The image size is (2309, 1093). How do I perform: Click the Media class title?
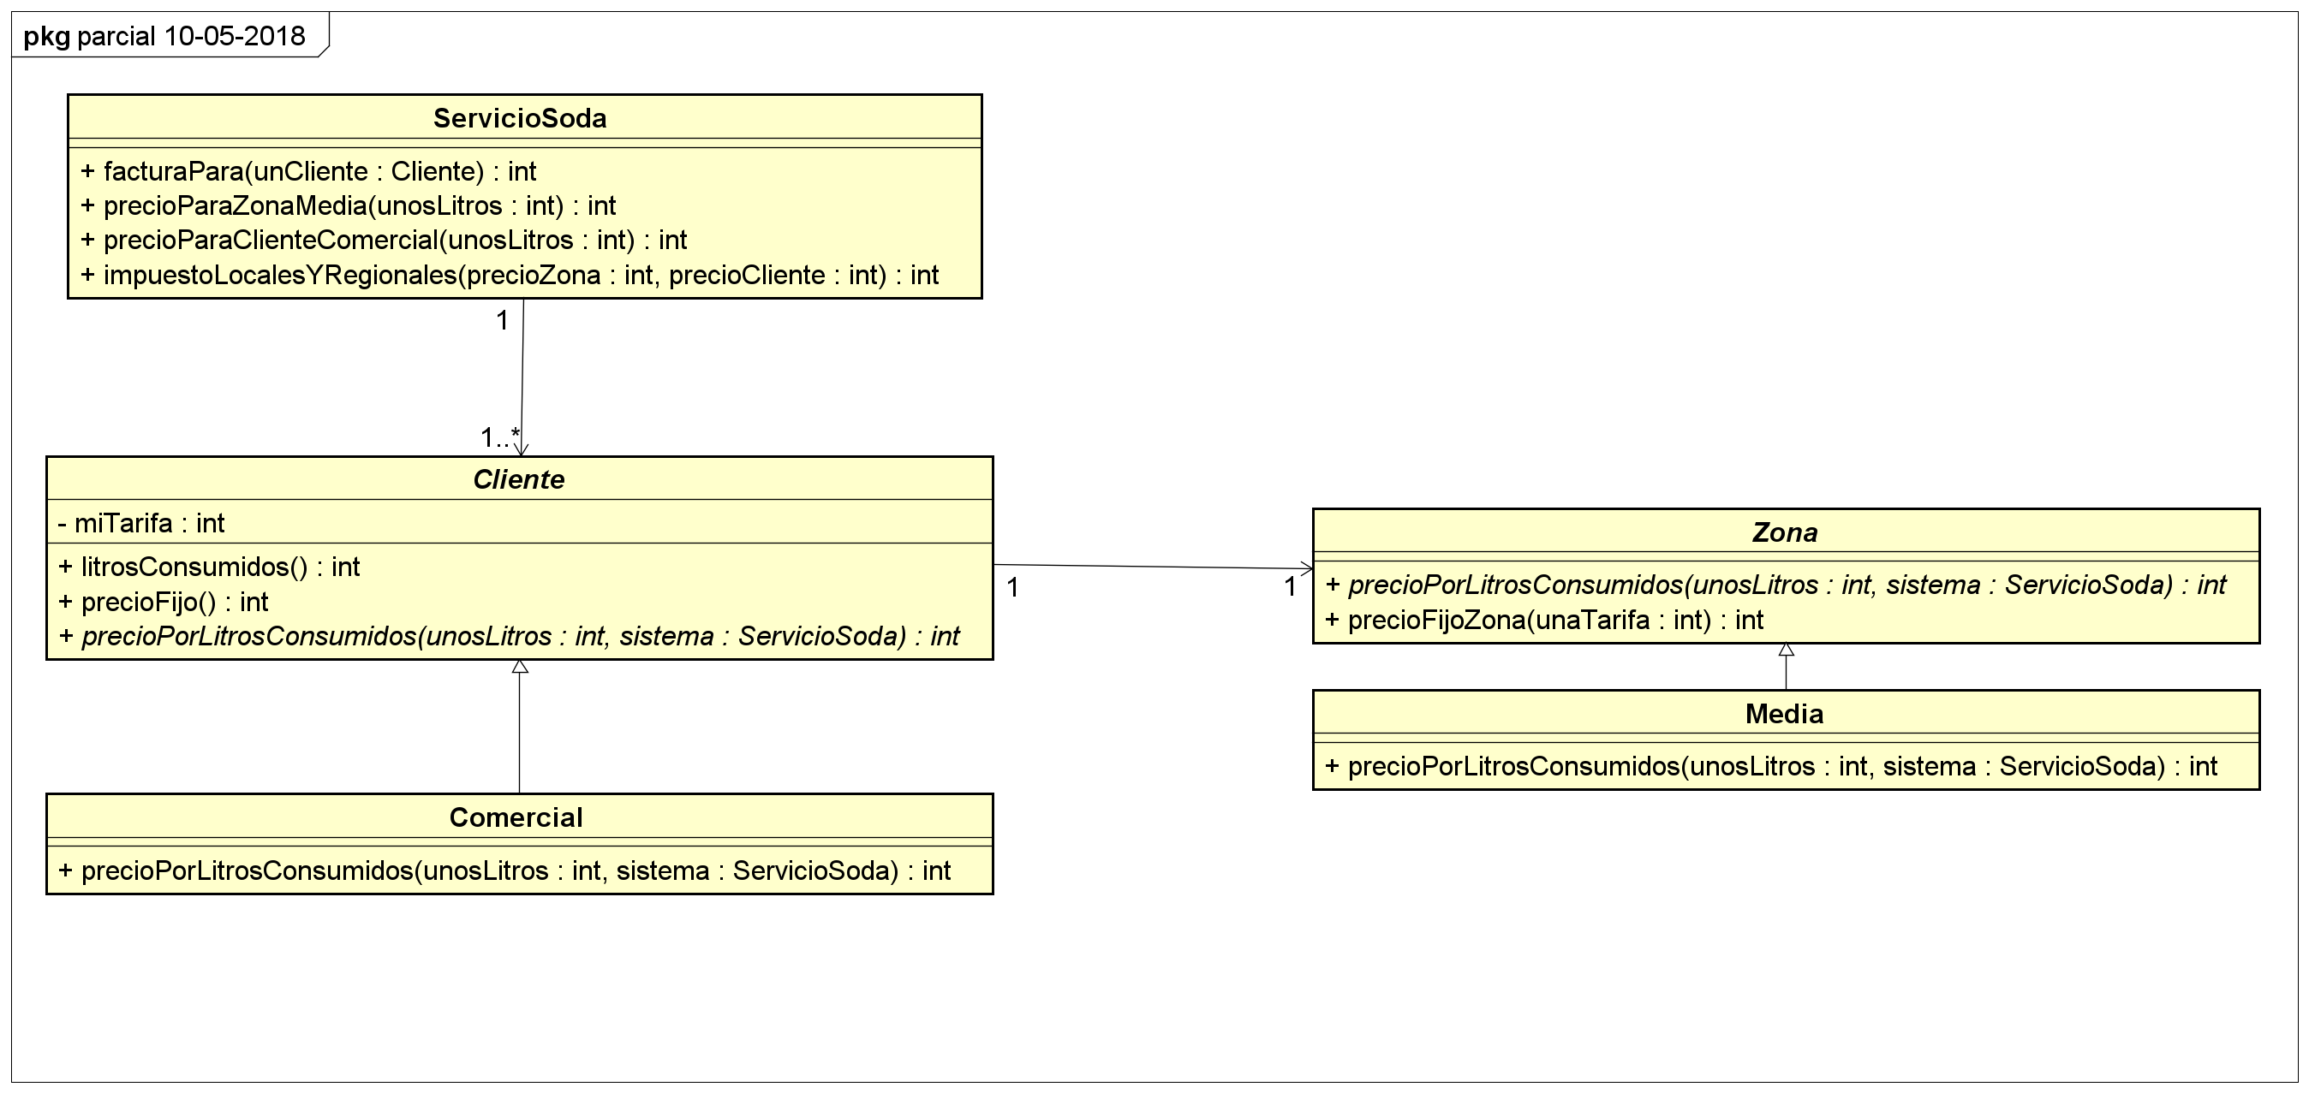click(x=1785, y=714)
